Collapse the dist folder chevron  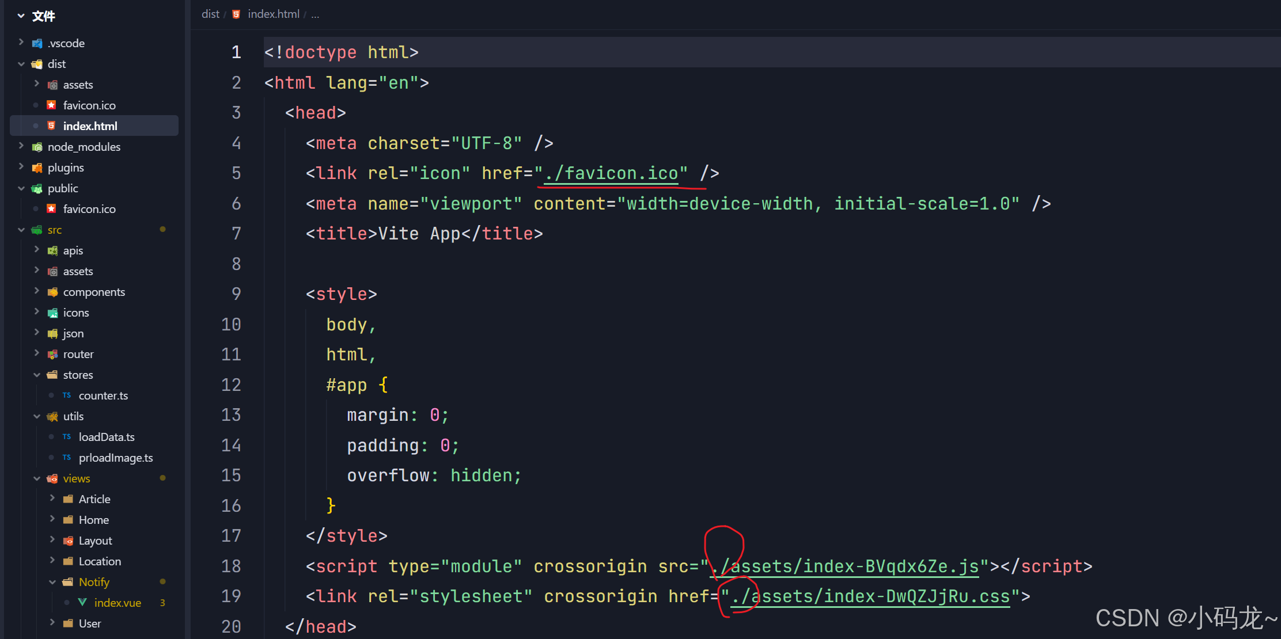[x=21, y=64]
